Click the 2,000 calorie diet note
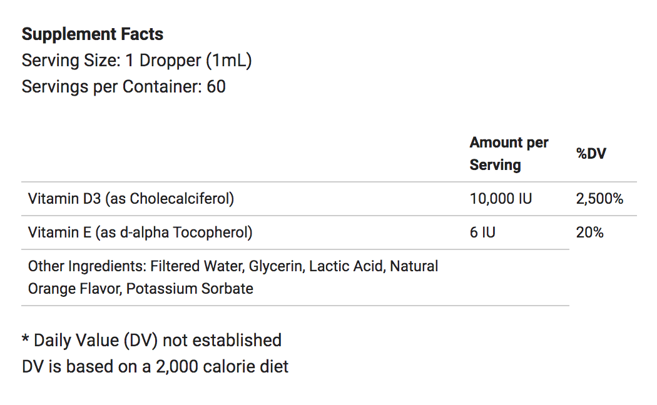 [x=155, y=366]
